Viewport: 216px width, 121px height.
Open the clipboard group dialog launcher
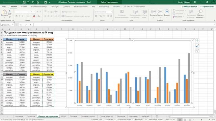click(x=13, y=21)
